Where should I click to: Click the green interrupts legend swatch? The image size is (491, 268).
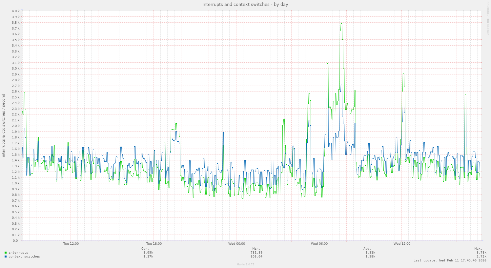(x=6, y=253)
